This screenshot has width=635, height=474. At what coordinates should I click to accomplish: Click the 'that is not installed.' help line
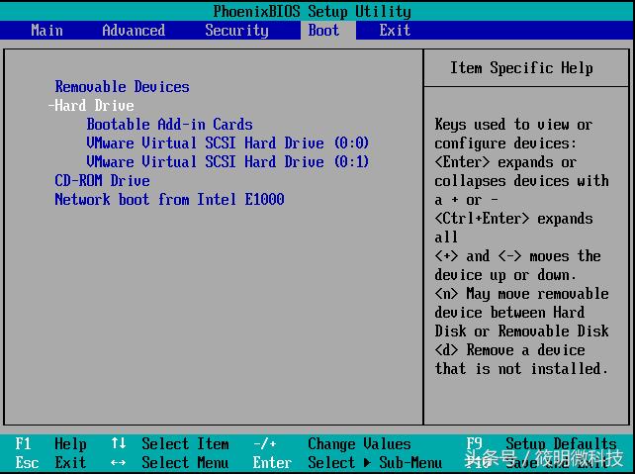(x=521, y=368)
